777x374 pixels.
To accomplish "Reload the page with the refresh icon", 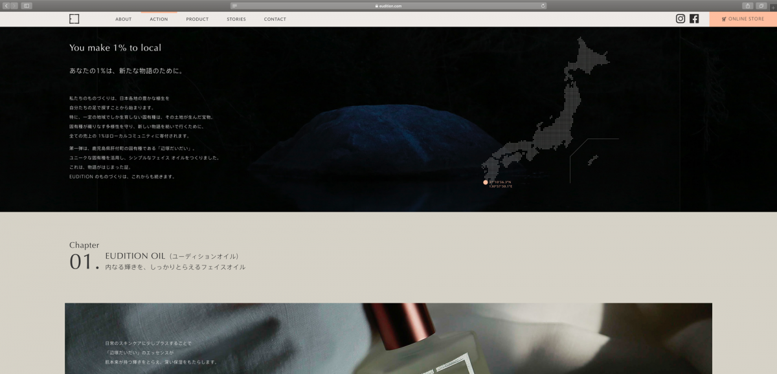I will click(543, 6).
